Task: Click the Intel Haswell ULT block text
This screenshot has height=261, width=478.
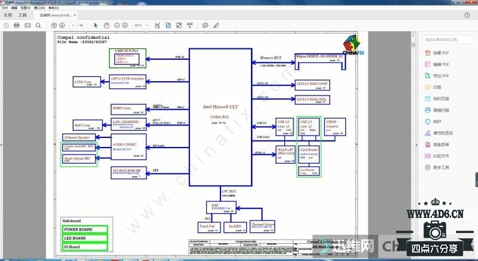Action: pos(220,107)
